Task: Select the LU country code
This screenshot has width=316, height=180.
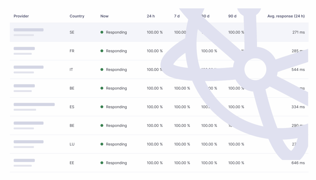Action: tap(72, 144)
